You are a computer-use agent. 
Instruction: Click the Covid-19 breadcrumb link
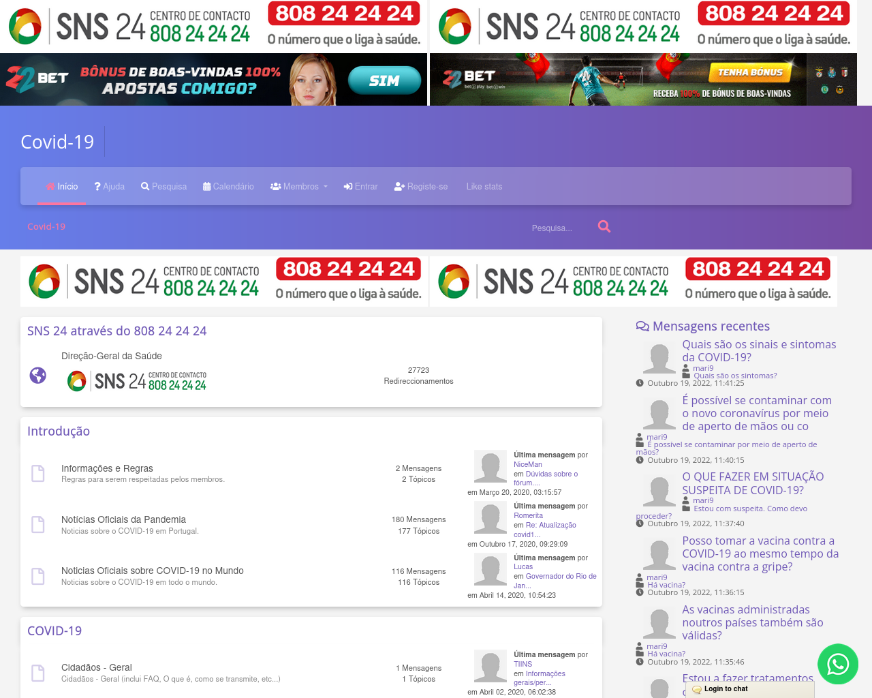tap(46, 226)
